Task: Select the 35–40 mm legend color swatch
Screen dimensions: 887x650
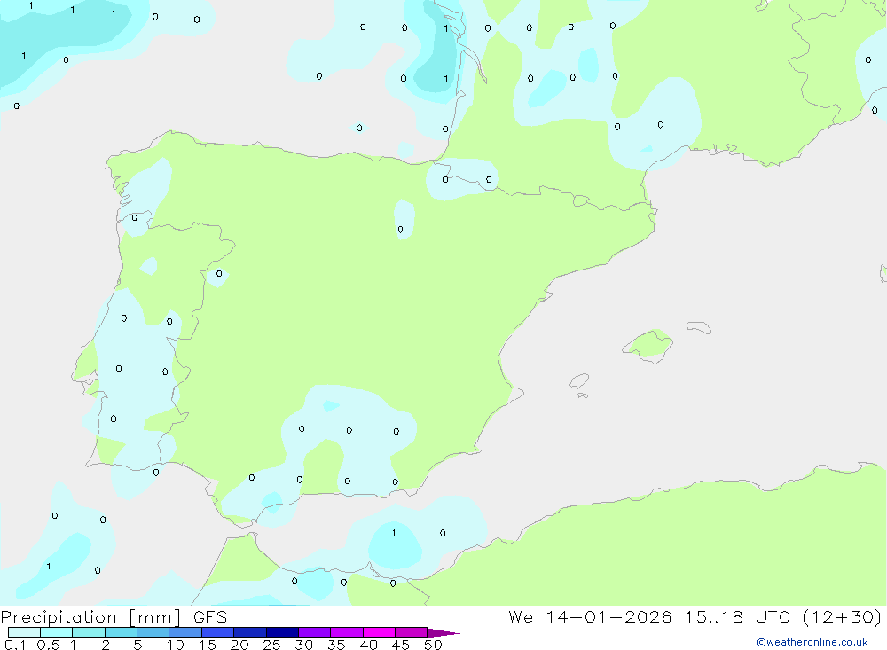Action: pos(346,632)
